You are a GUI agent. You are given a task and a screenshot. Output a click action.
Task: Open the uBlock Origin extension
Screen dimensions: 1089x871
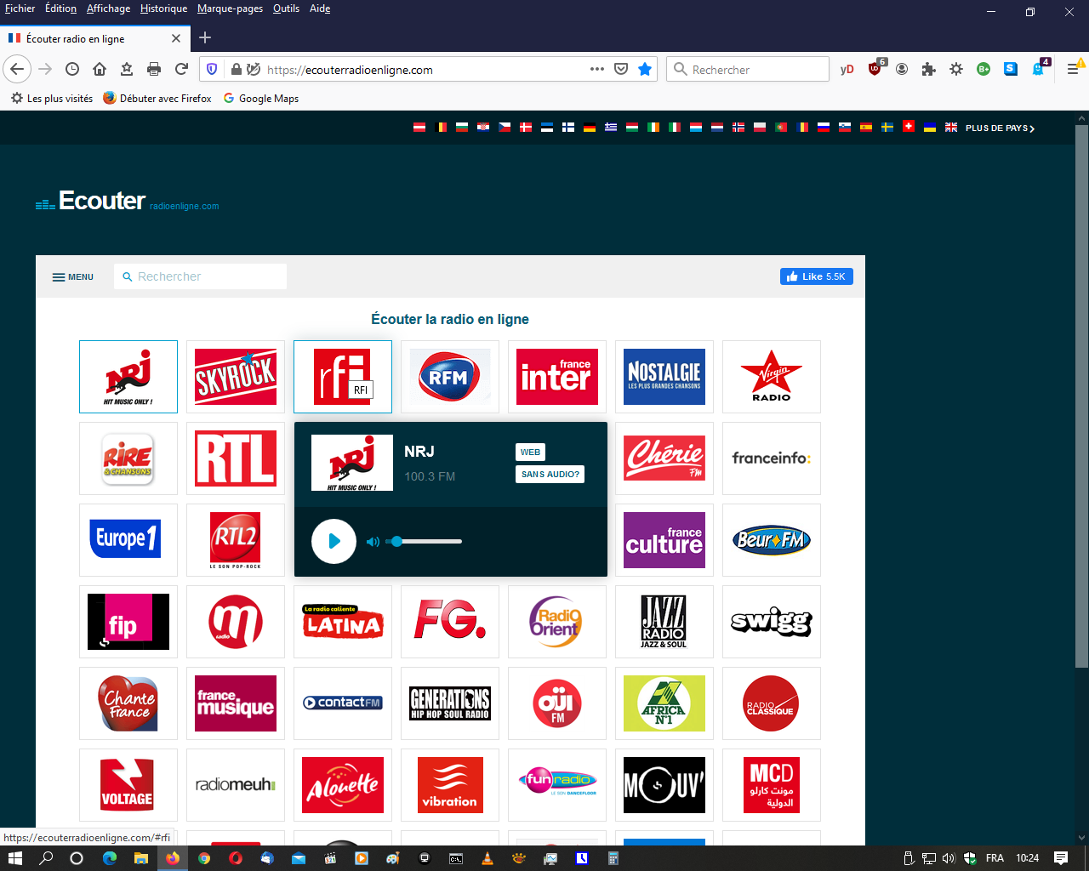(x=875, y=69)
